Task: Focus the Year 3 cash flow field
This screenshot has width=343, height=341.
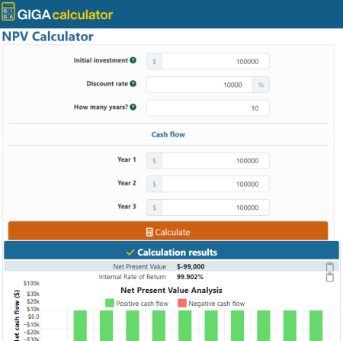Action: point(216,207)
